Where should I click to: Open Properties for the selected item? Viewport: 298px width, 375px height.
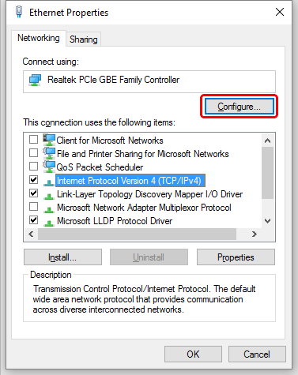(x=236, y=257)
